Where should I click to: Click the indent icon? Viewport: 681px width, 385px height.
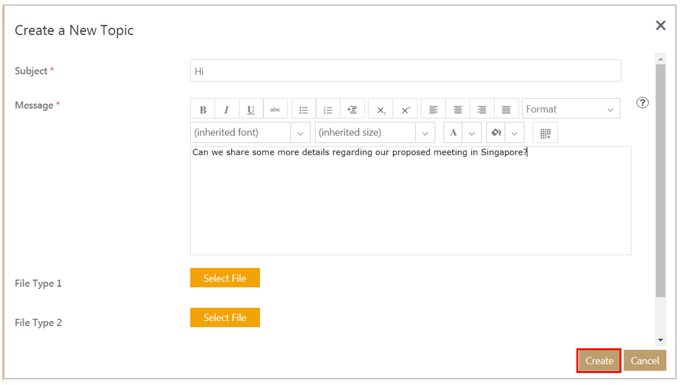(x=352, y=110)
